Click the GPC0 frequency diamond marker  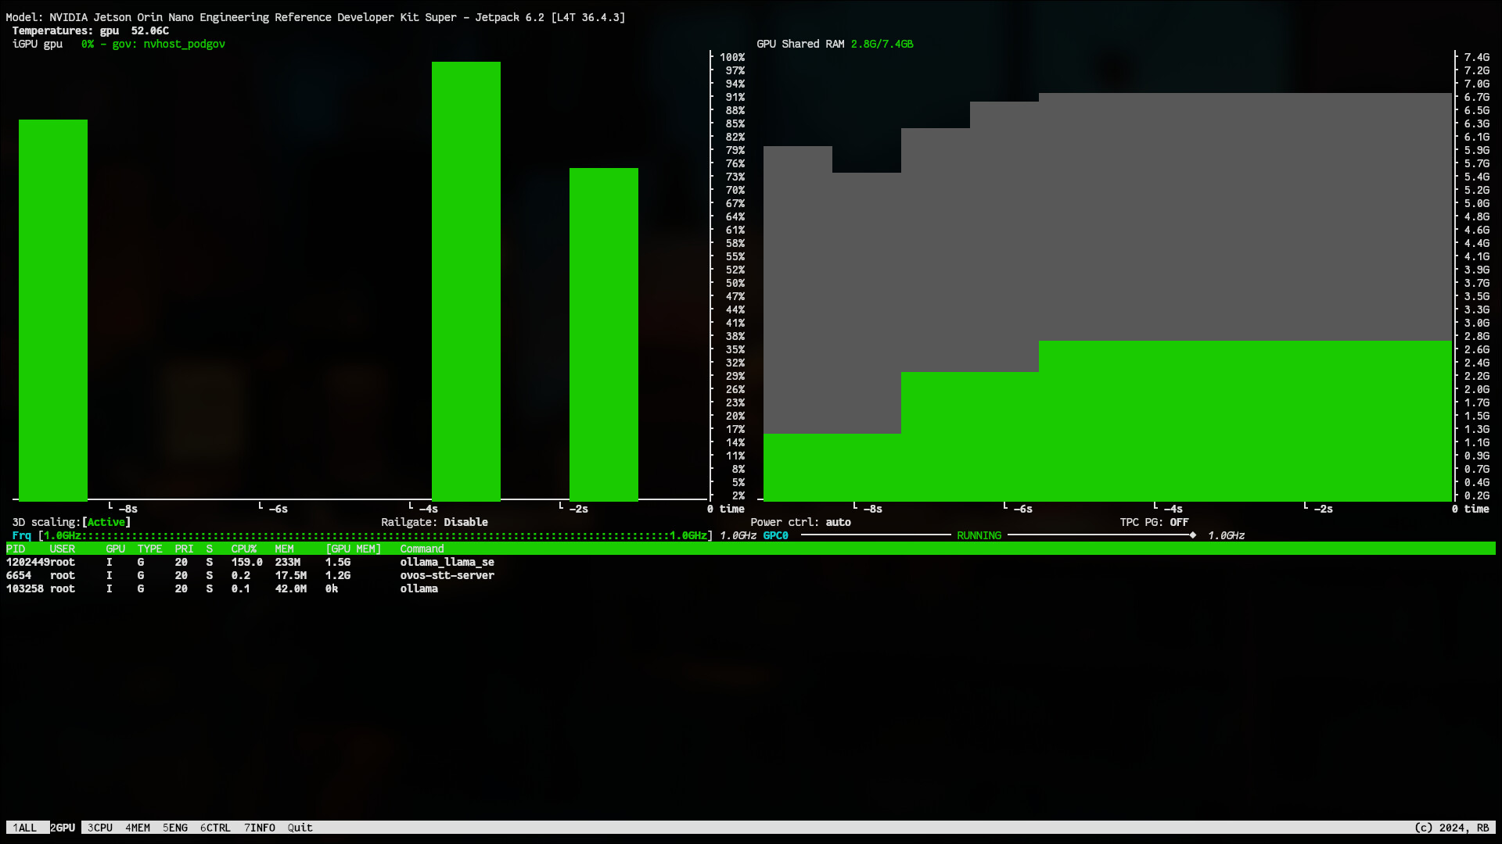pyautogui.click(x=1192, y=535)
